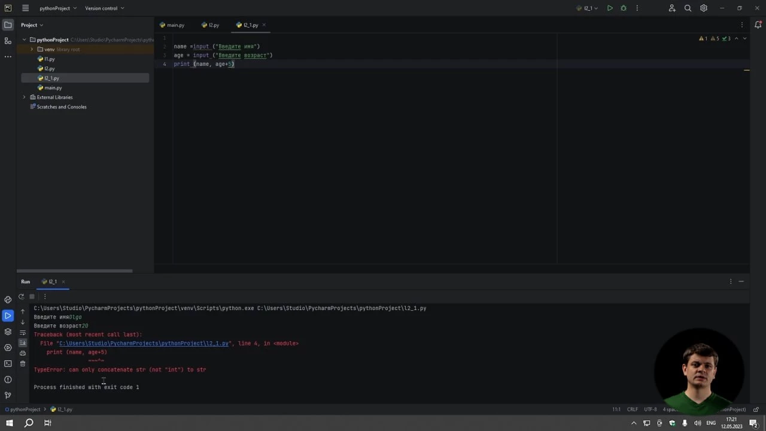Screen dimensions: 766x431
Task: Open Project view selector dropdown
Action: (x=32, y=25)
